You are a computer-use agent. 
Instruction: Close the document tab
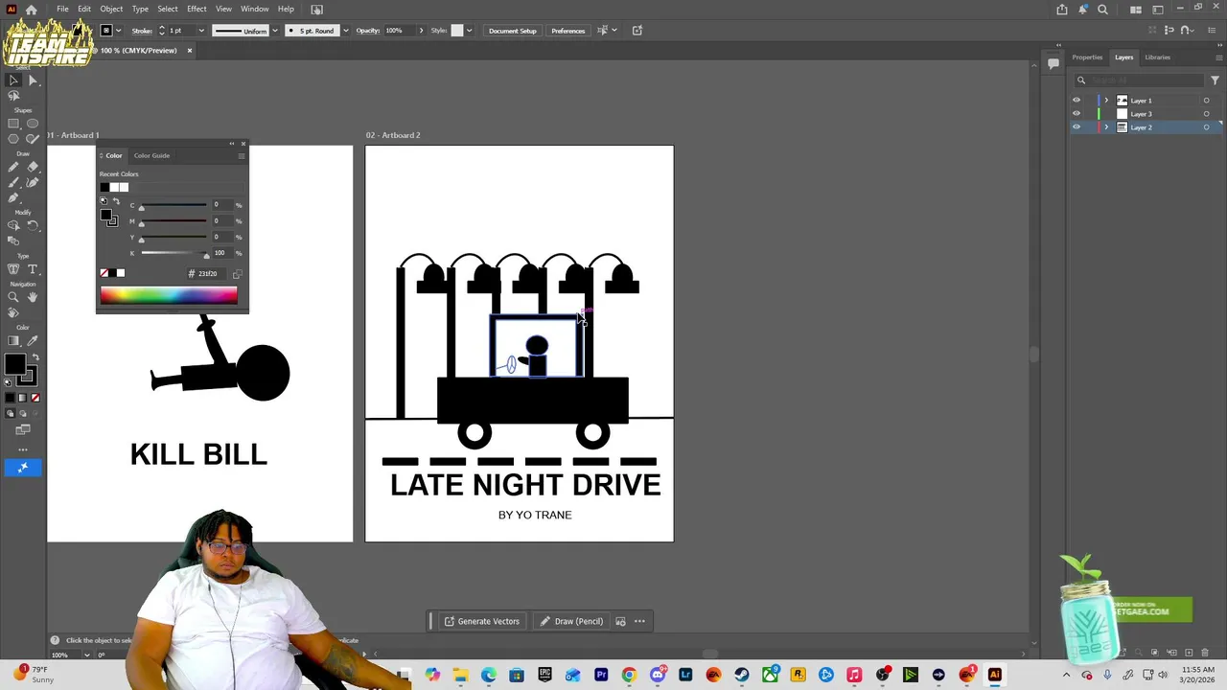click(x=189, y=50)
